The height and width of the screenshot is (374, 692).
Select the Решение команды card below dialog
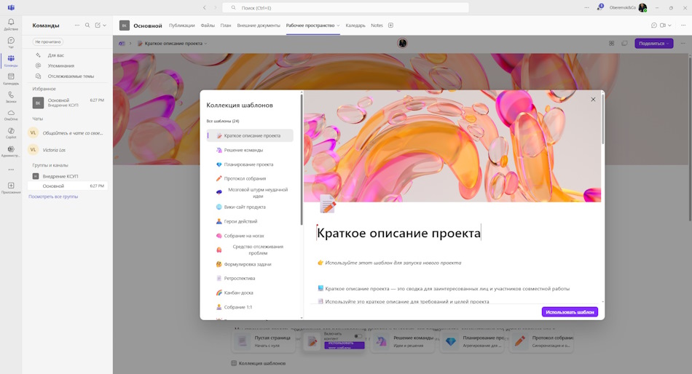(x=404, y=341)
